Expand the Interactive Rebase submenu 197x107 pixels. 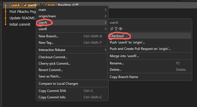[x=72, y=50]
